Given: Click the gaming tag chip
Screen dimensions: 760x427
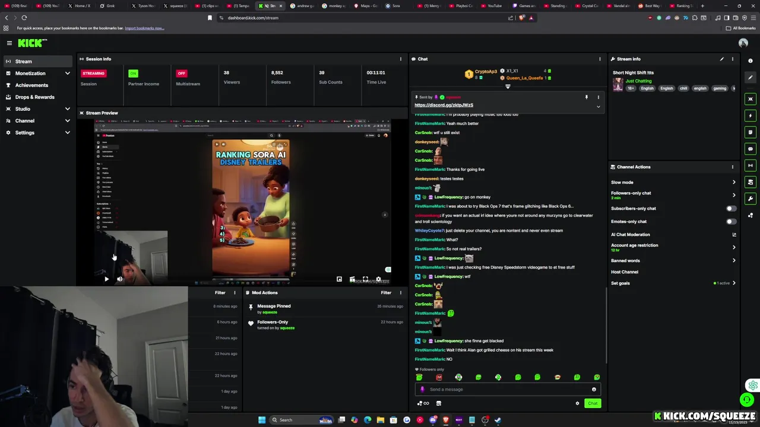Looking at the screenshot, I should [x=720, y=88].
